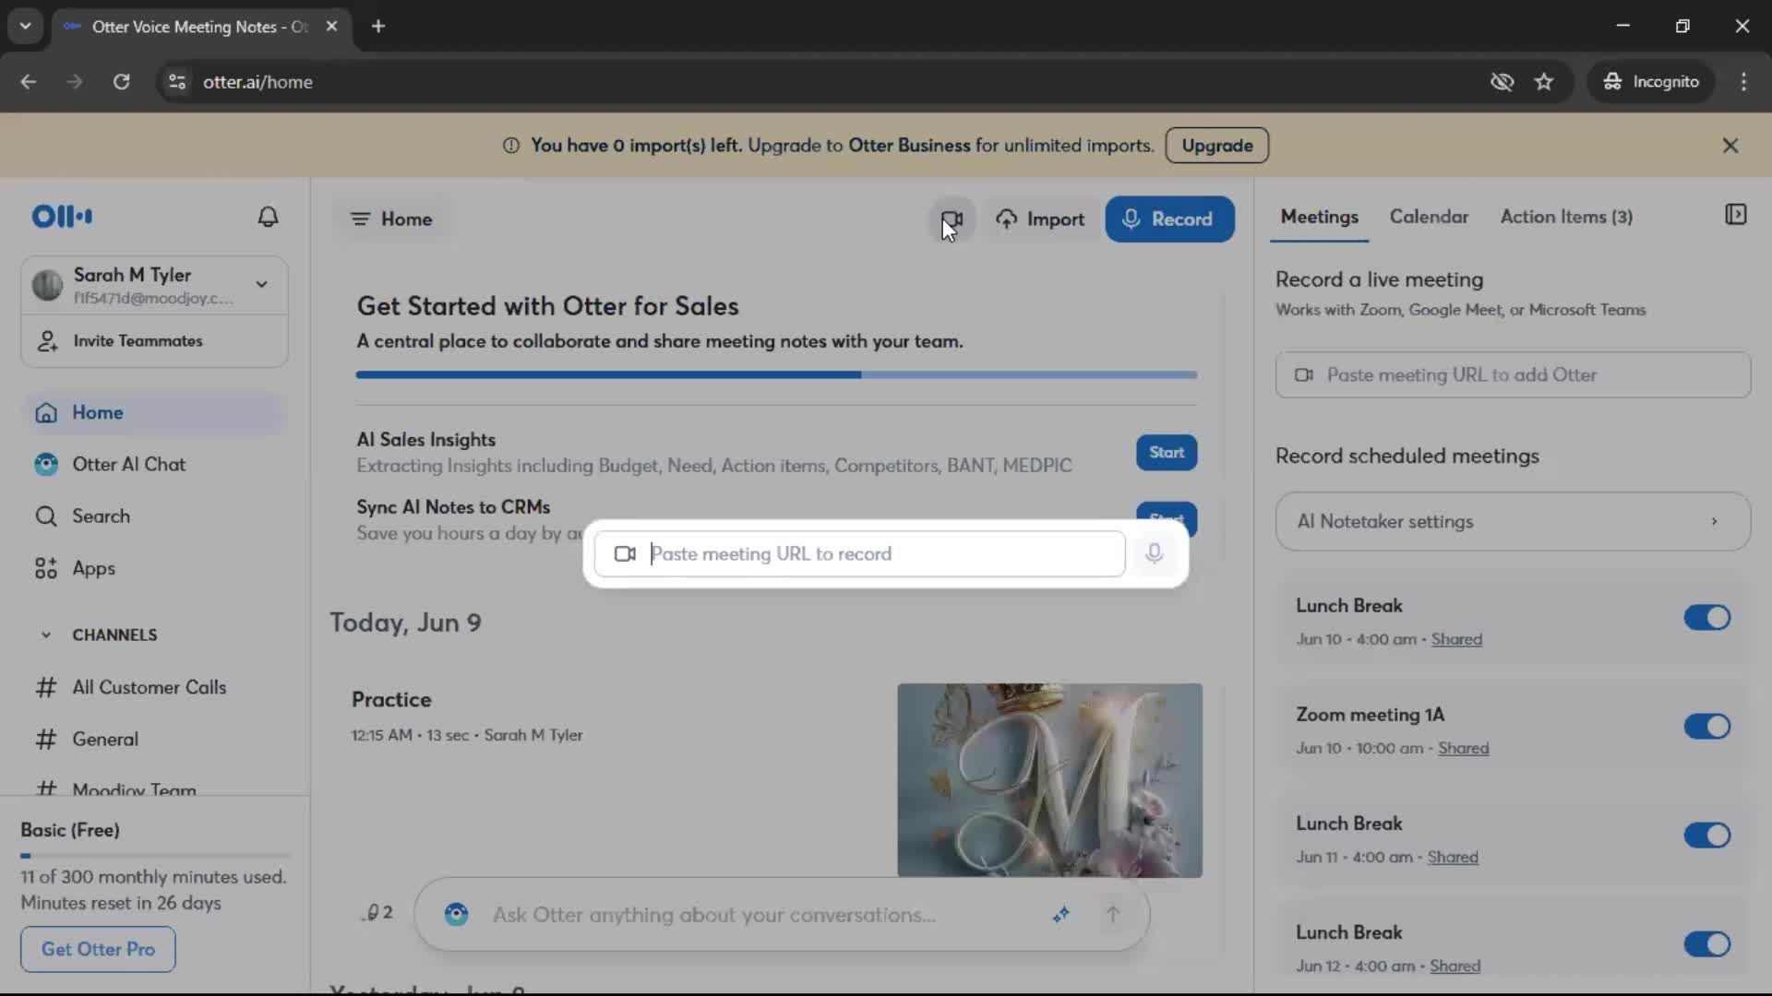Click the Incognito indicator
The height and width of the screenshot is (996, 1772).
[x=1651, y=82]
